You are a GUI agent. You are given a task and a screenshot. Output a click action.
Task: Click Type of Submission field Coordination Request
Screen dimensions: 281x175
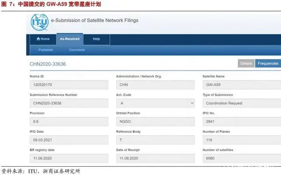[x=242, y=103]
